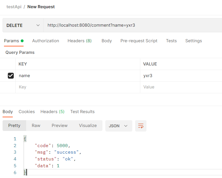Image resolution: width=222 pixels, height=178 pixels.
Task: Switch response view to Raw
Action: (36, 126)
